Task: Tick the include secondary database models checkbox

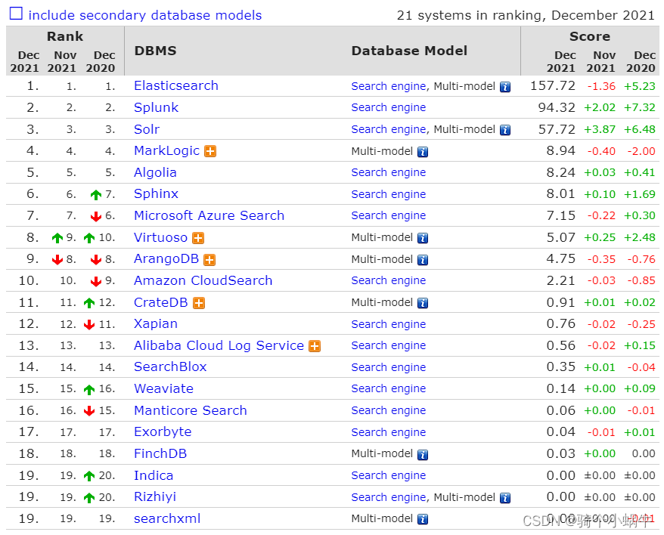Action: point(16,14)
